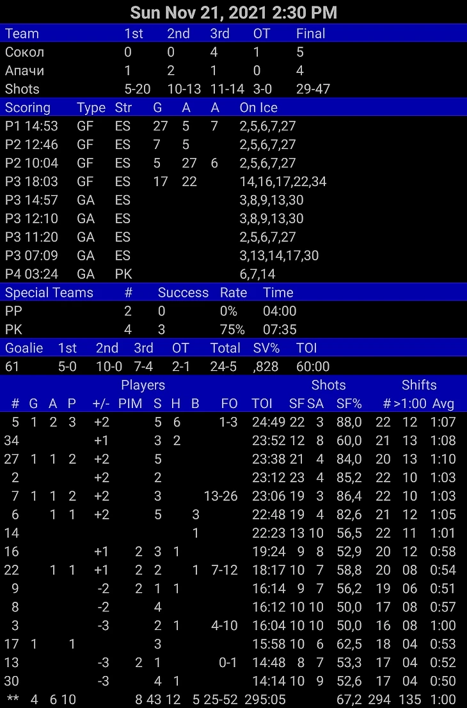Select the P2 12:46 scoring entry
This screenshot has height=708, width=467.
pyautogui.click(x=233, y=145)
